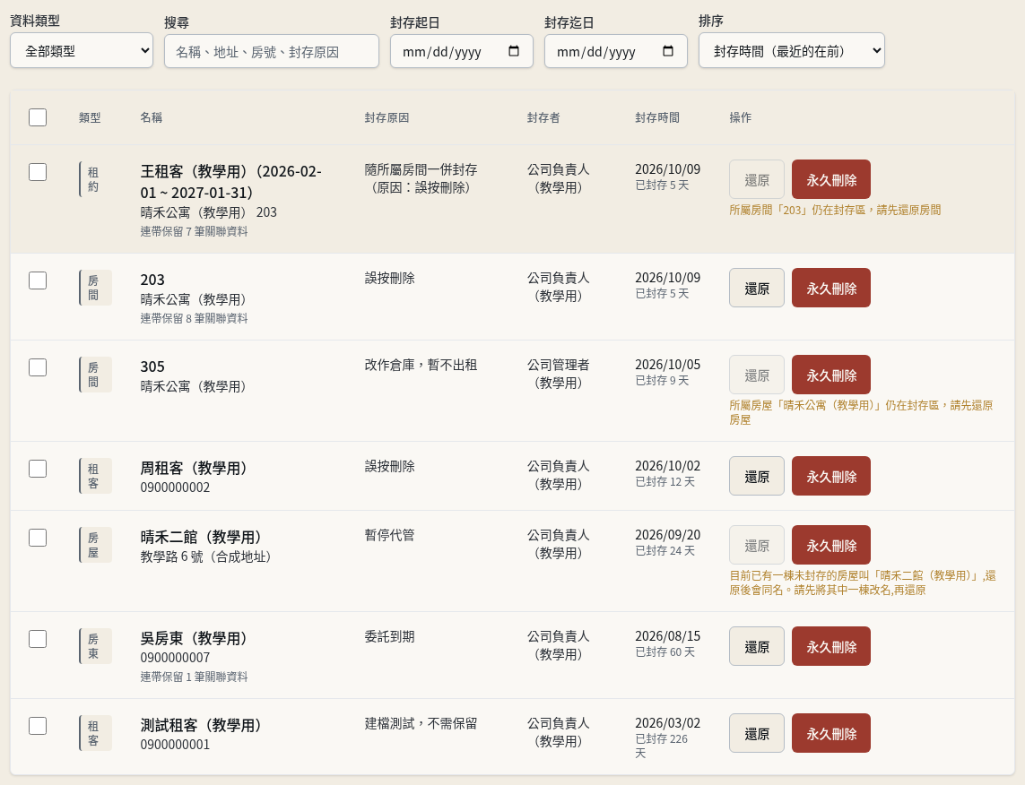Viewport: 1025px width, 785px height.
Task: Restore room 203 with 還原 button
Action: click(756, 288)
